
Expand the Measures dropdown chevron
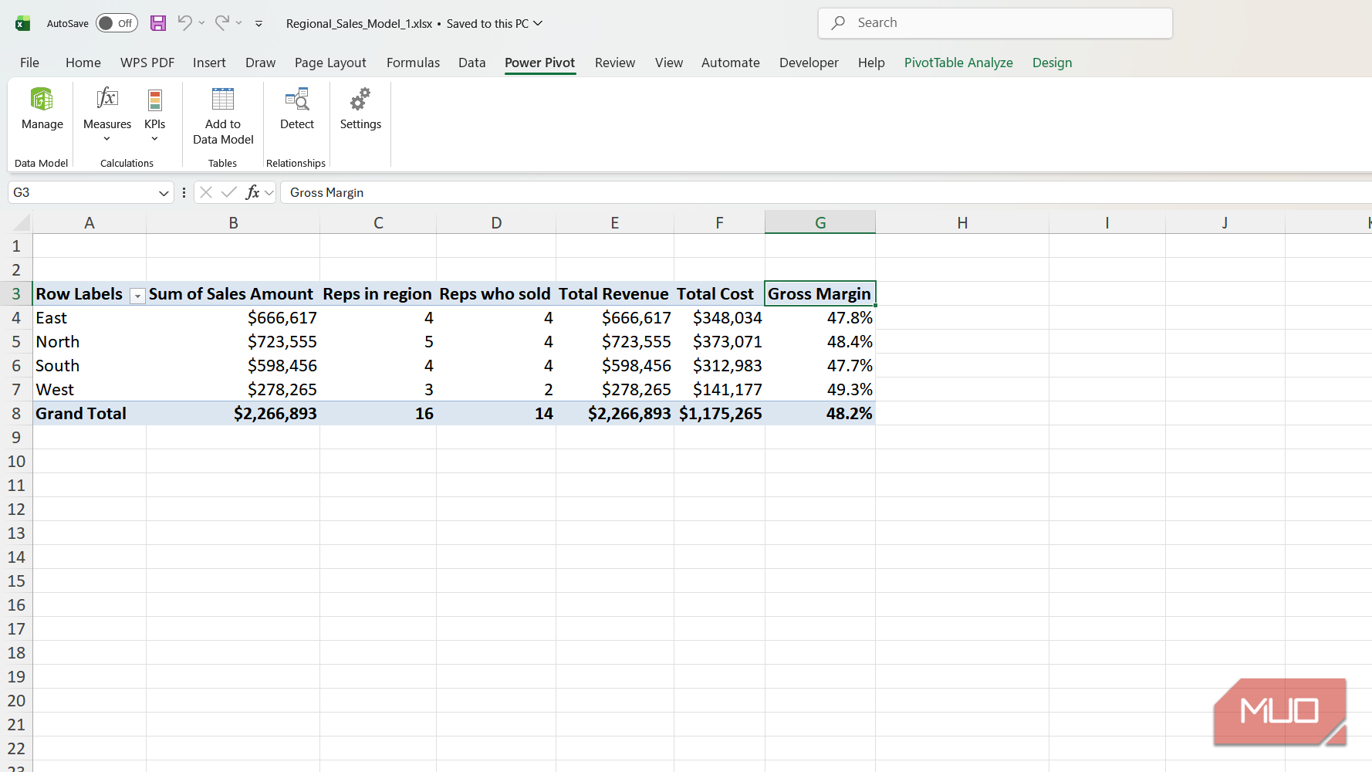click(107, 139)
